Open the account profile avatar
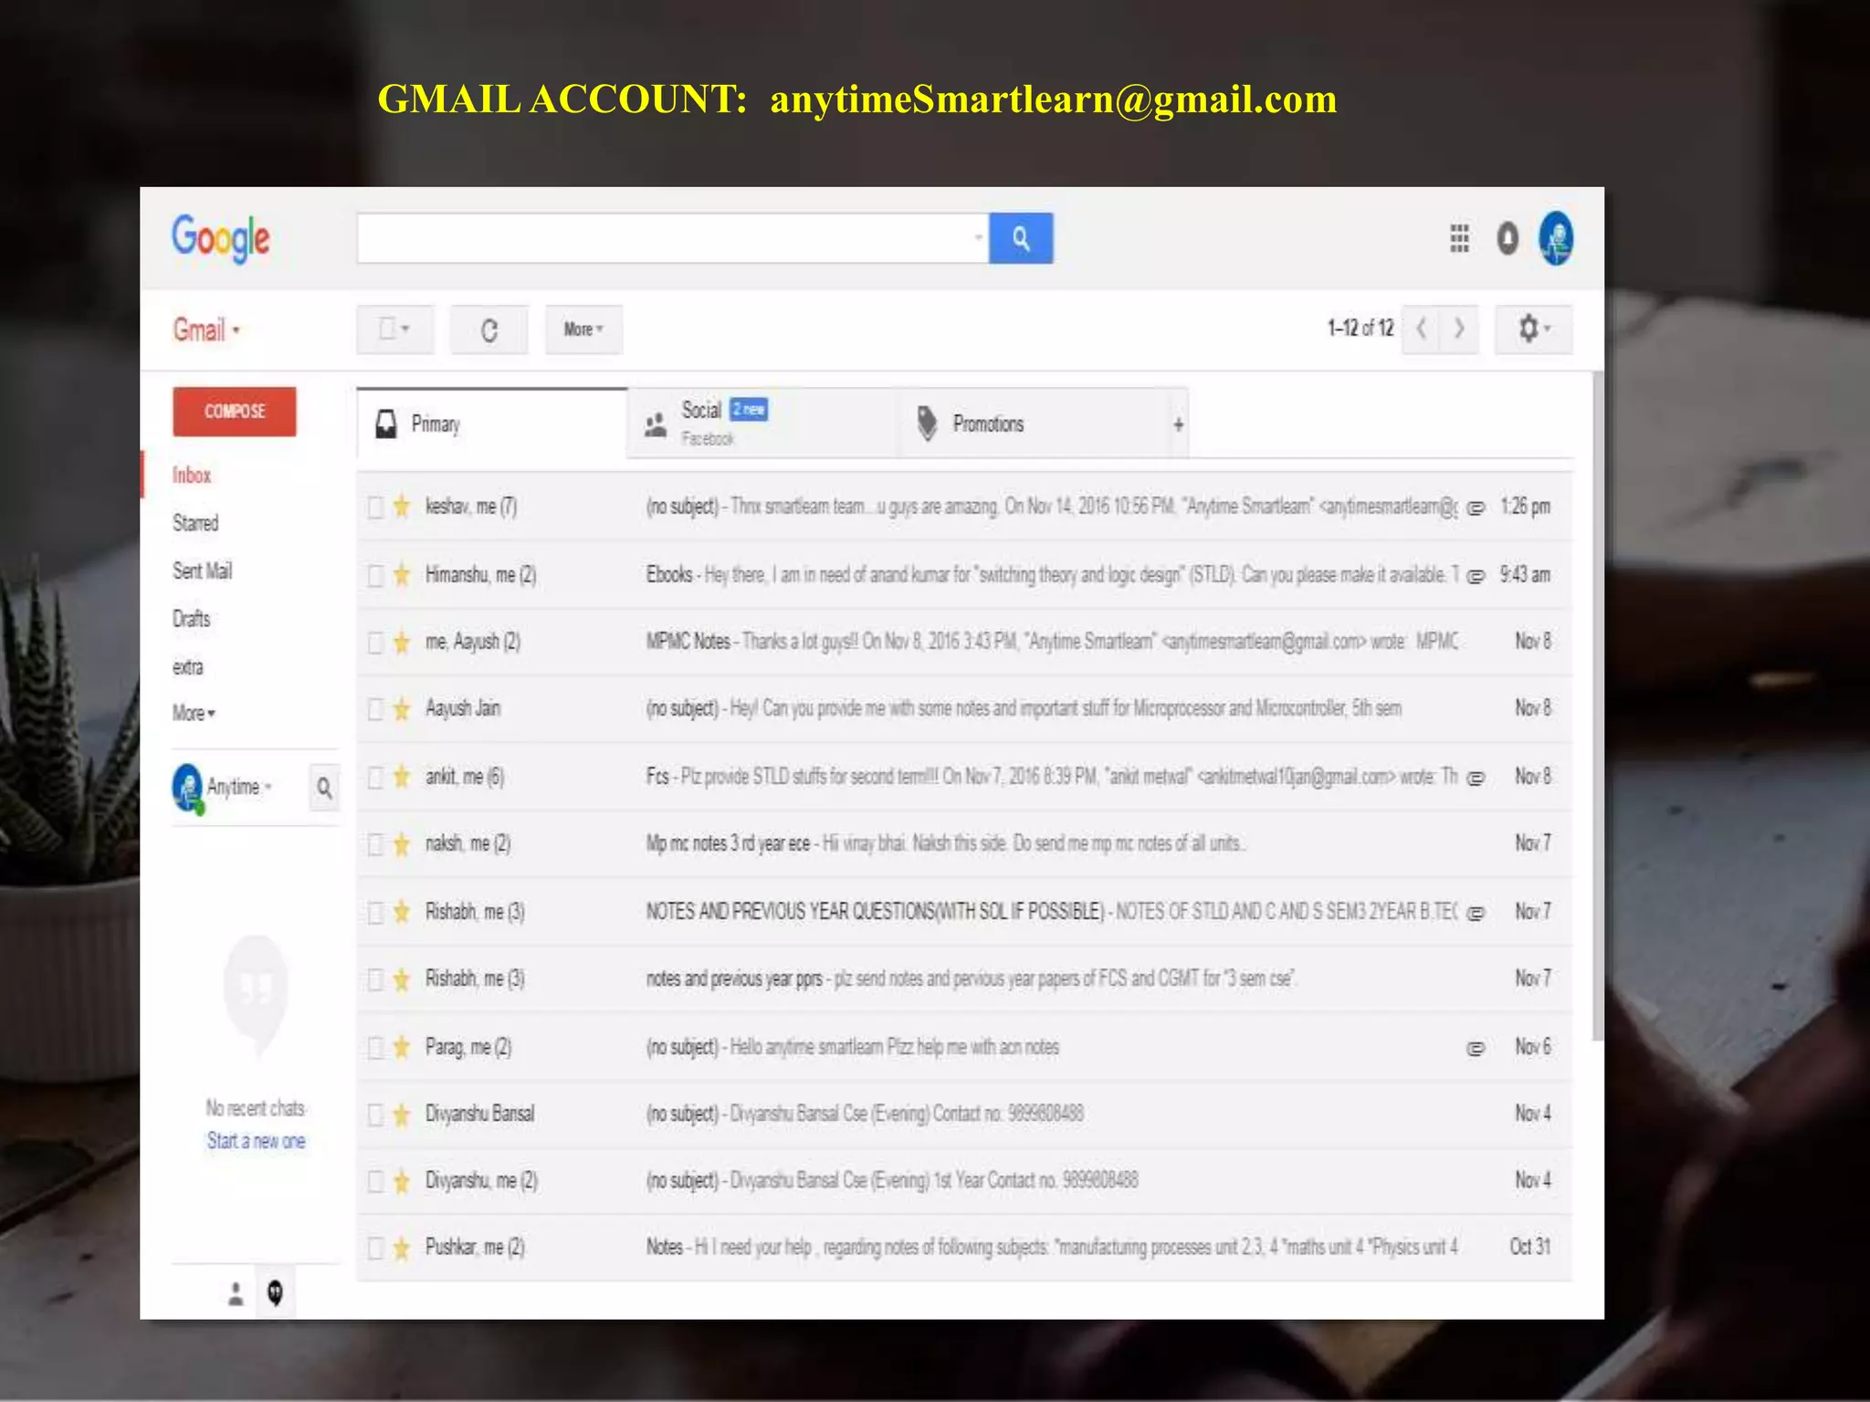The height and width of the screenshot is (1402, 1870). pyautogui.click(x=1556, y=238)
